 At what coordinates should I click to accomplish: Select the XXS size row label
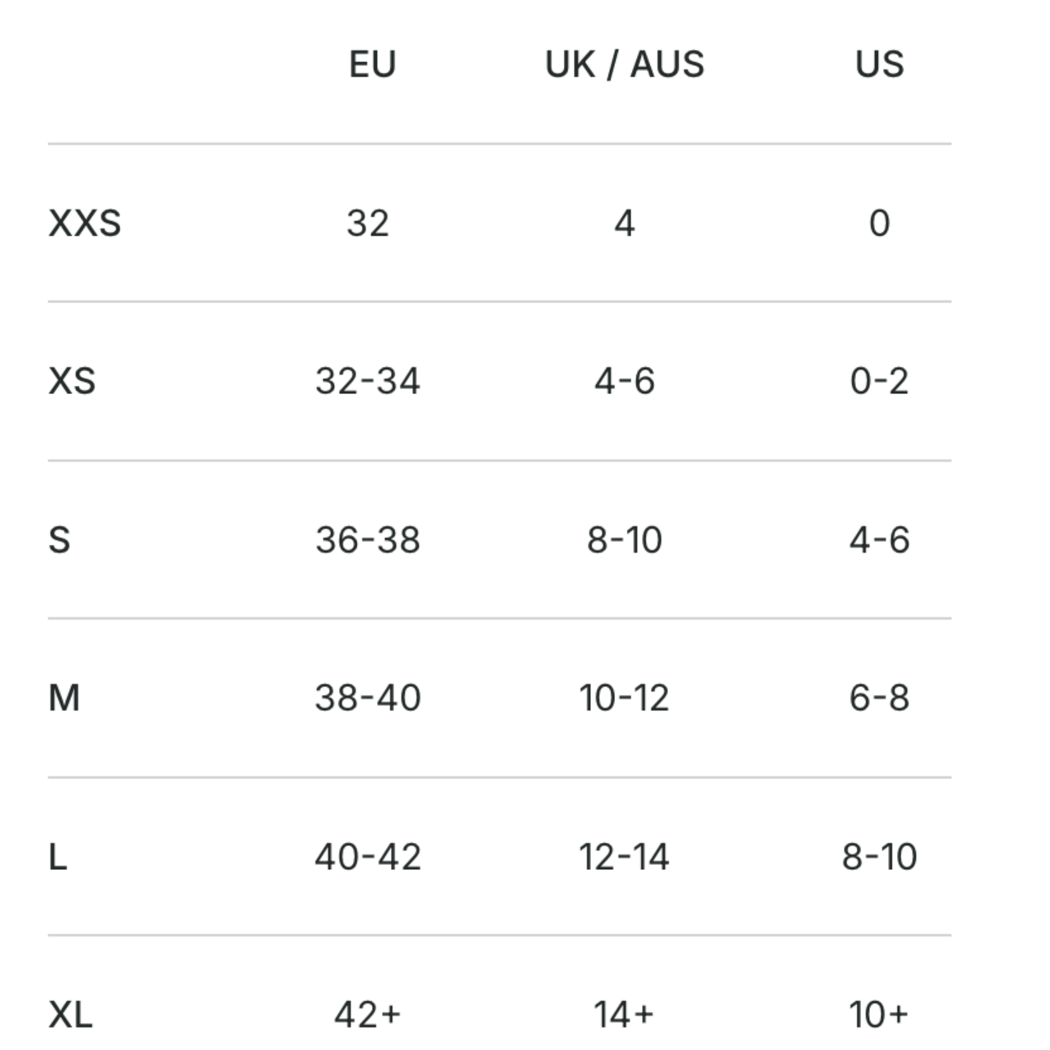click(85, 224)
